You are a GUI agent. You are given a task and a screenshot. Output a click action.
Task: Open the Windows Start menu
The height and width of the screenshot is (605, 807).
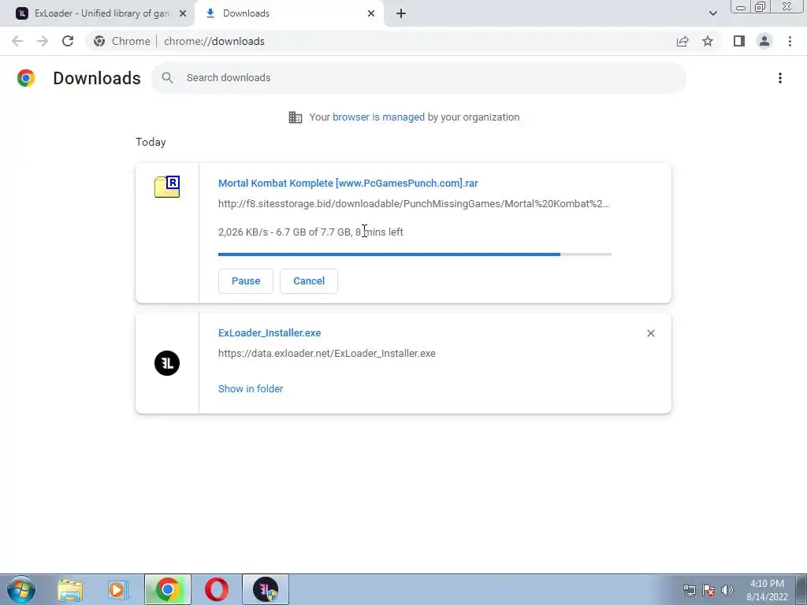[x=21, y=589]
